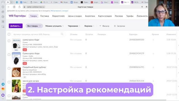Open the Аналитика menu tab
179x101 pixels.
click(x=90, y=16)
